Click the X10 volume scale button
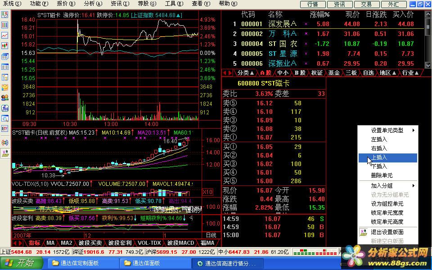Image resolution: width=432 pixels, height=270 pixels. 207,192
